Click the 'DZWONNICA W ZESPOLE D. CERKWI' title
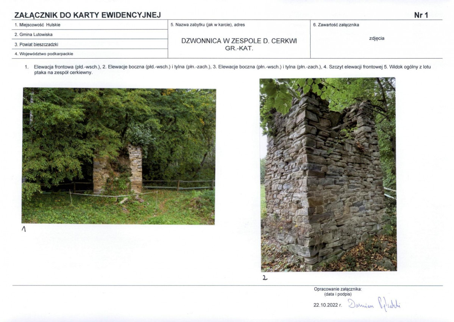Screen dimensions: 454x322 point(239,41)
